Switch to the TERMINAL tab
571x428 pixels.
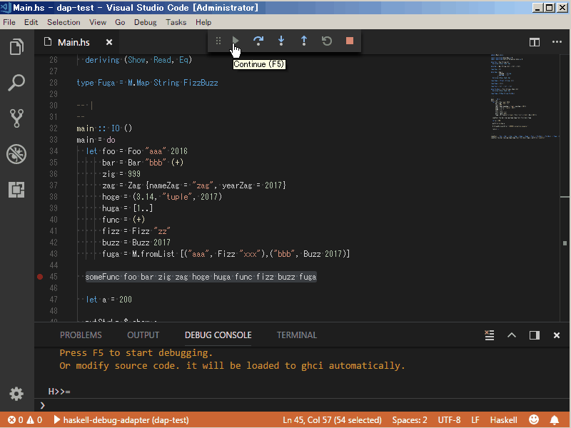click(x=296, y=335)
